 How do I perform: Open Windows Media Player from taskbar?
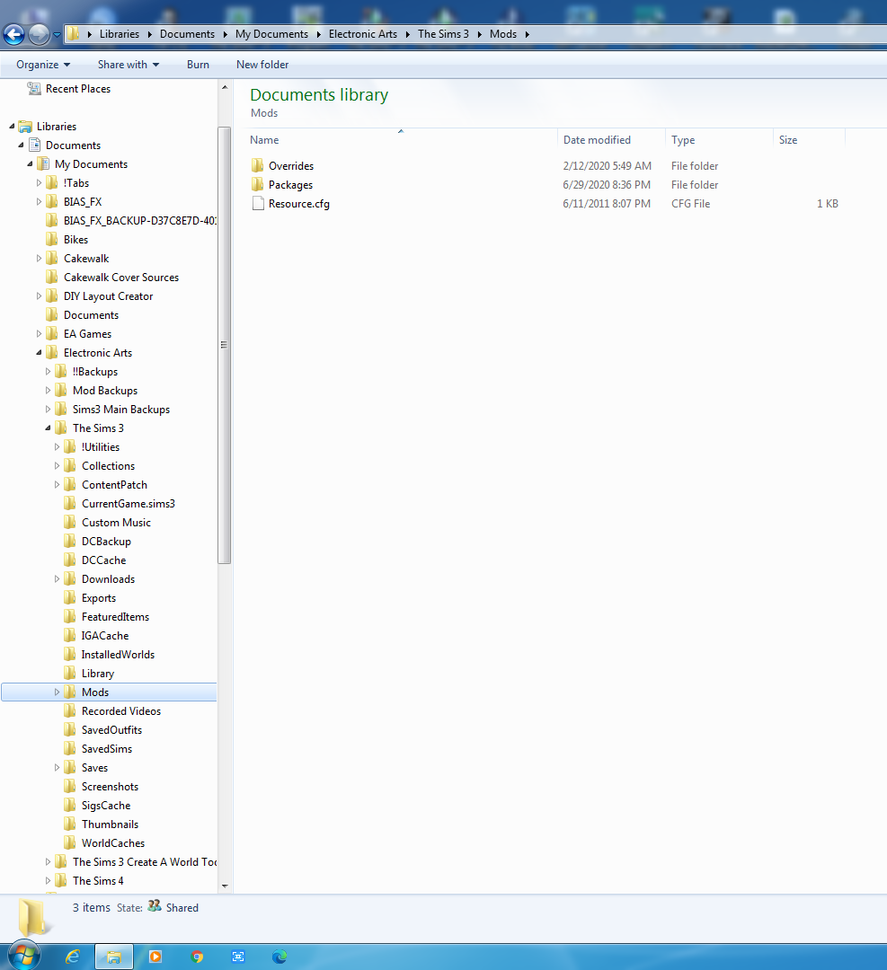[155, 957]
